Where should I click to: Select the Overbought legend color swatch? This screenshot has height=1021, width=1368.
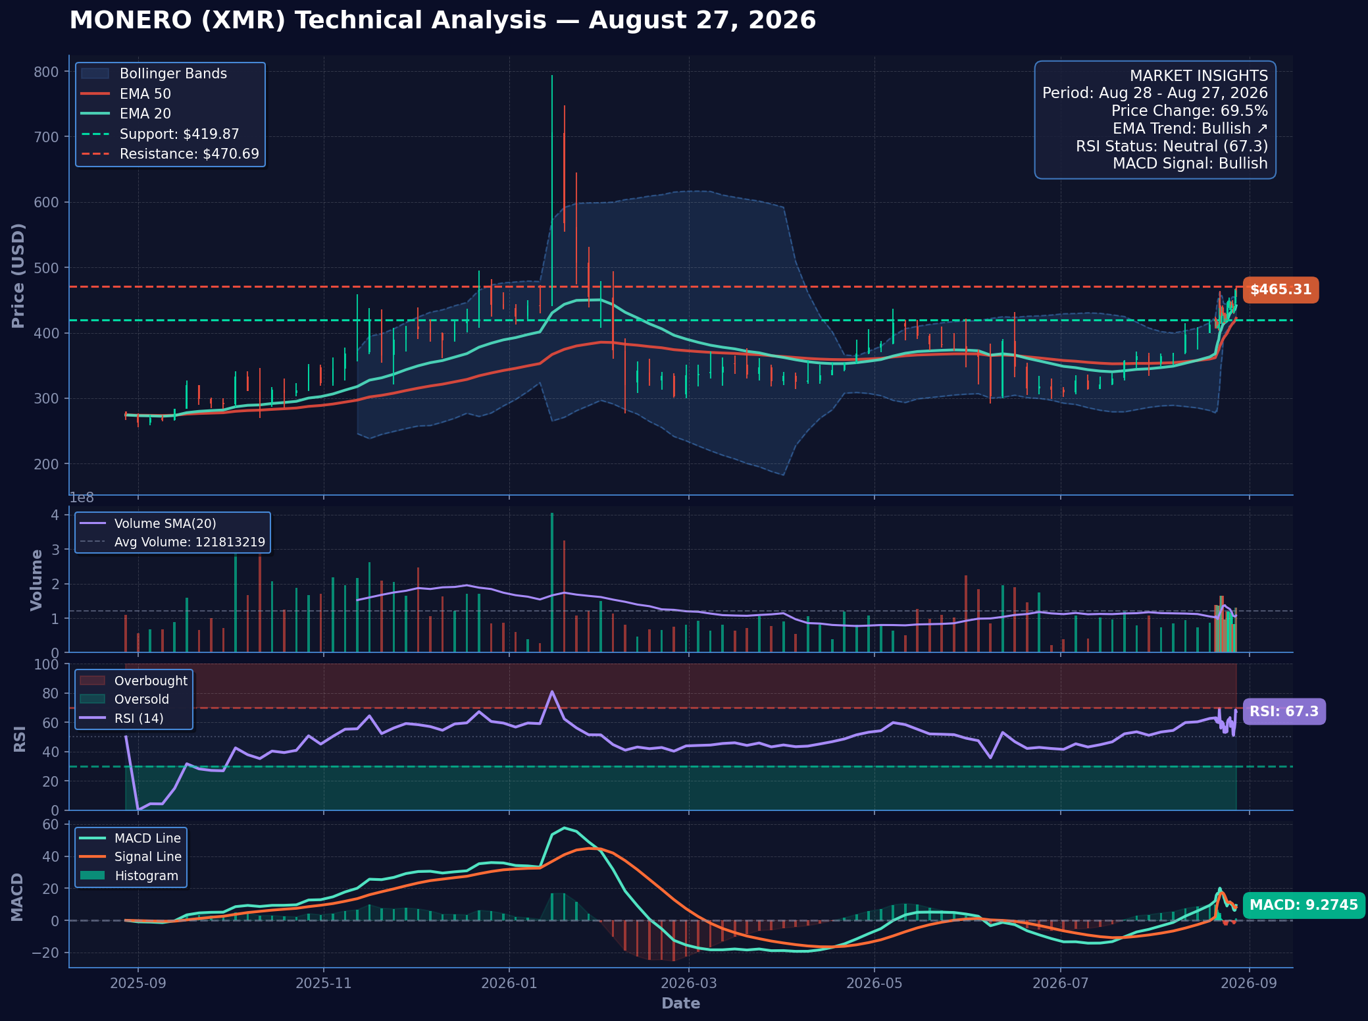pos(92,681)
